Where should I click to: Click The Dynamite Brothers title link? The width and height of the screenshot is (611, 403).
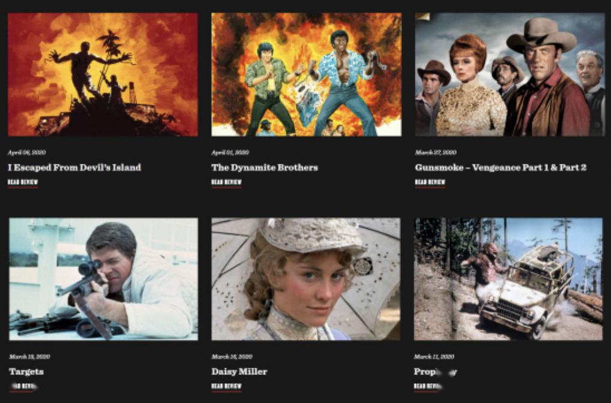pos(265,167)
